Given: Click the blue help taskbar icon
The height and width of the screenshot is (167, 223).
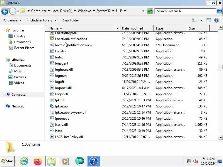Looking at the screenshot, I should [x=94, y=161].
